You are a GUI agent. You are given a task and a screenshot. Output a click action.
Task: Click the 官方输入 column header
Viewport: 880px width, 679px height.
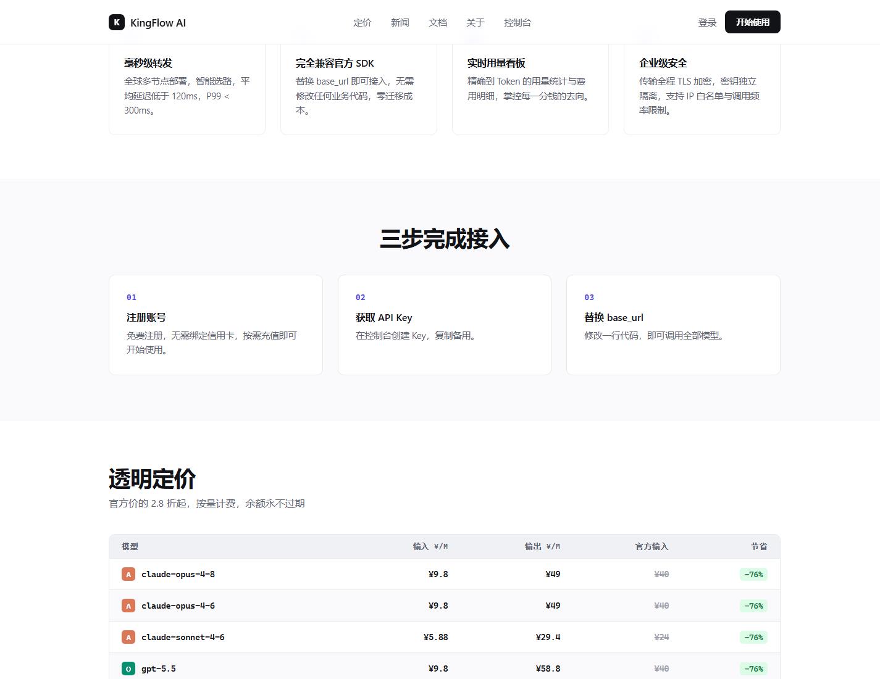pyautogui.click(x=652, y=546)
